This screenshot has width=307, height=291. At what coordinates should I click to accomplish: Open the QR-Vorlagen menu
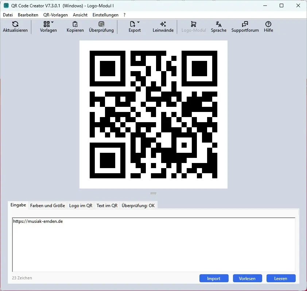click(x=55, y=15)
